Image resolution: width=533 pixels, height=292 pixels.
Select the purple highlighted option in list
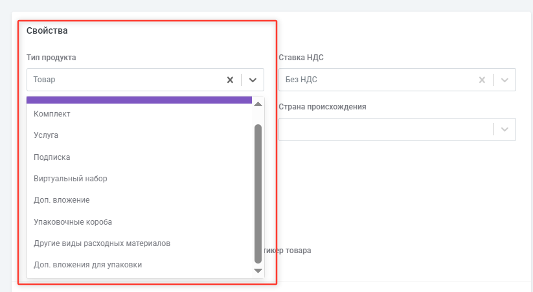[139, 100]
